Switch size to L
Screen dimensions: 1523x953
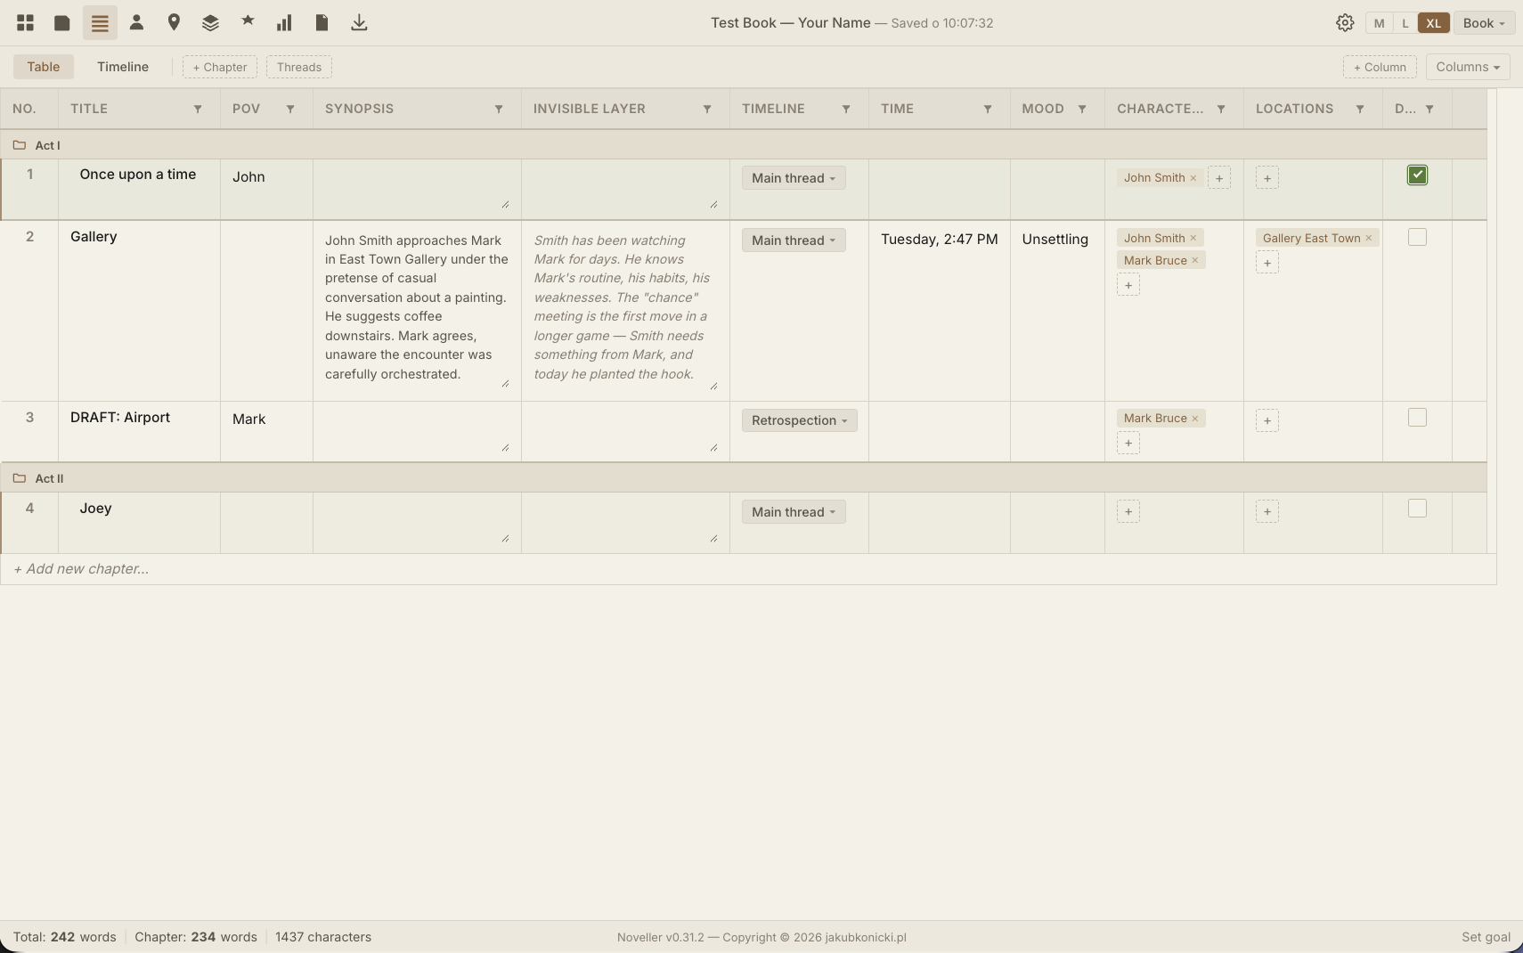point(1405,23)
